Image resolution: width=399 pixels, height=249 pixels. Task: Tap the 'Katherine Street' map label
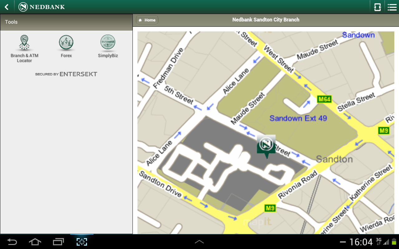(370, 183)
